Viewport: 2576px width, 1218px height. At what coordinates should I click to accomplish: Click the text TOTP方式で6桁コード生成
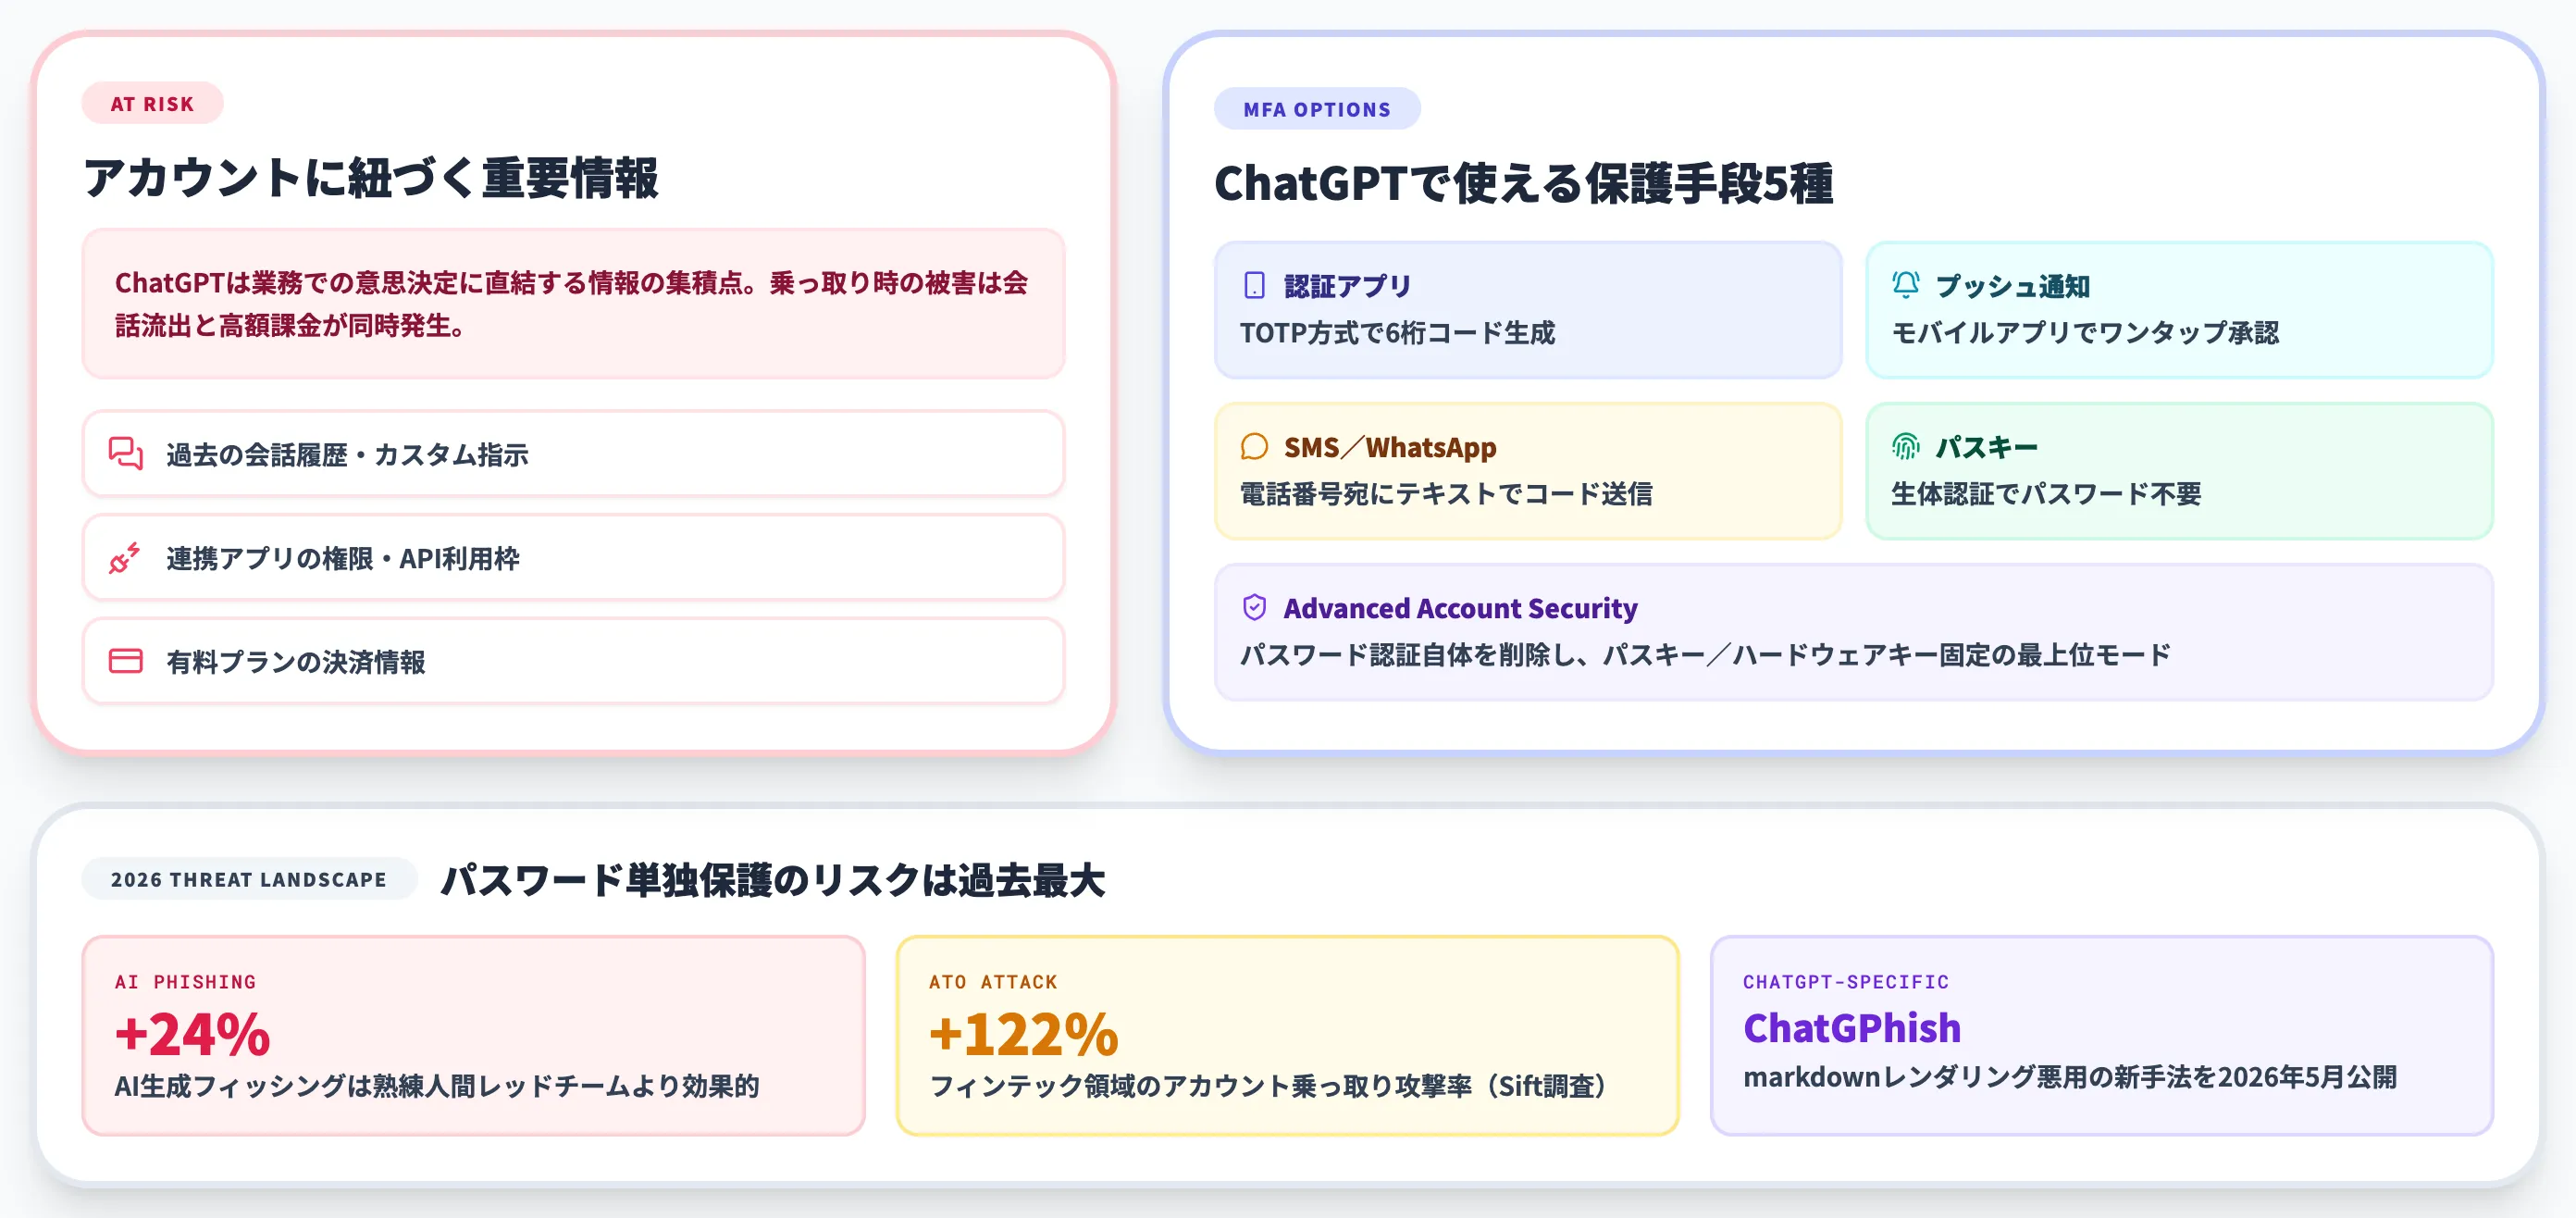point(1397,333)
